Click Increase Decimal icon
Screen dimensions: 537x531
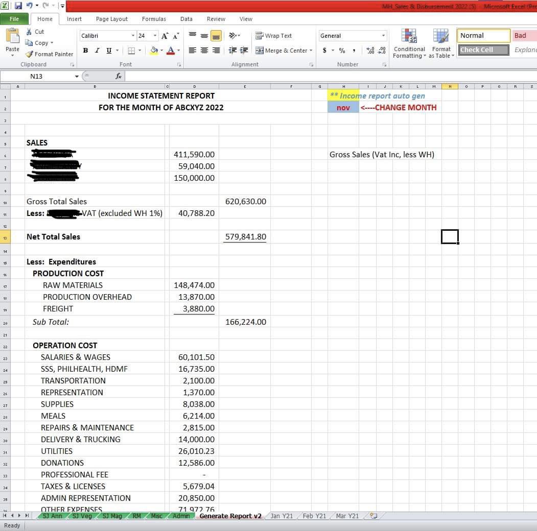(x=370, y=51)
